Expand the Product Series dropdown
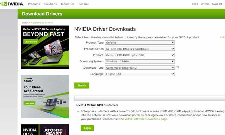225x135 pixels. [140, 49]
